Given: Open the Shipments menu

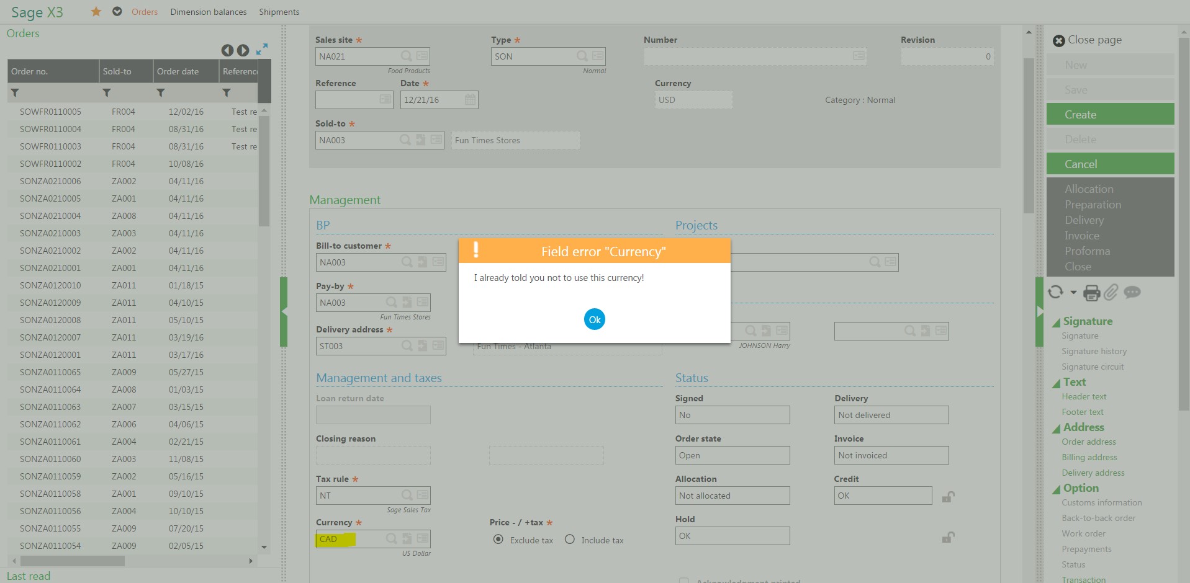Looking at the screenshot, I should (279, 11).
